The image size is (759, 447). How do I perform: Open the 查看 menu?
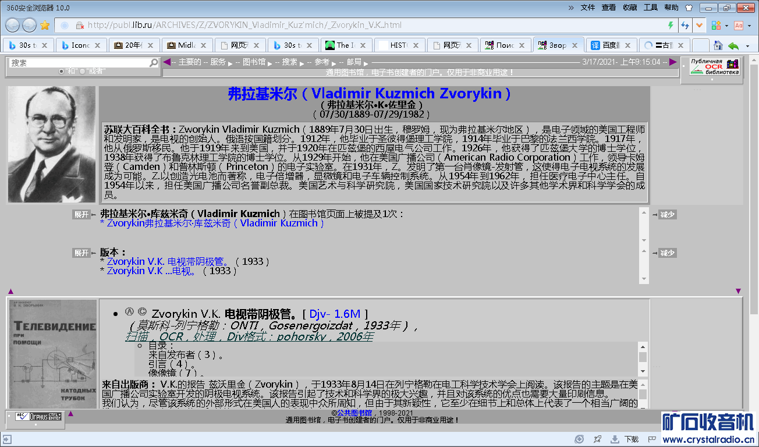coord(609,8)
